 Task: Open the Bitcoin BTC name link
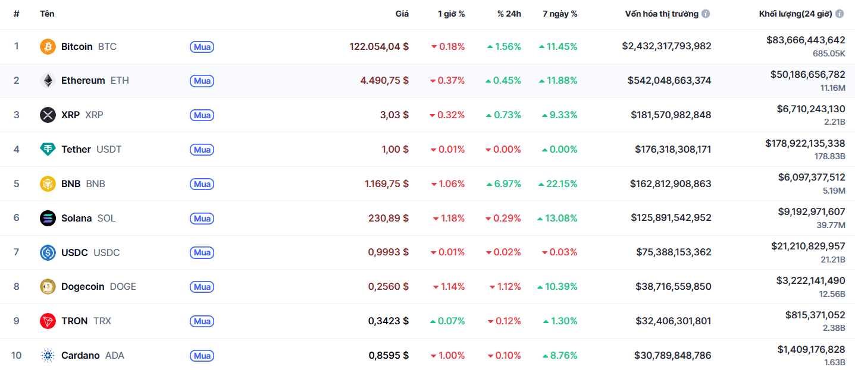tap(89, 46)
